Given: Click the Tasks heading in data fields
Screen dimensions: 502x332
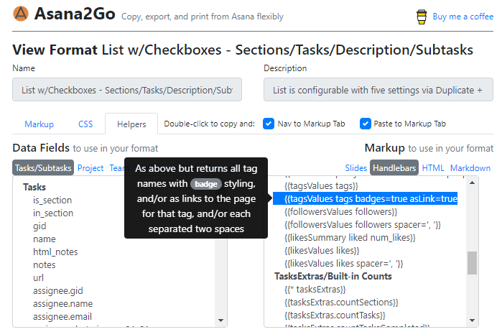Looking at the screenshot, I should click(34, 187).
